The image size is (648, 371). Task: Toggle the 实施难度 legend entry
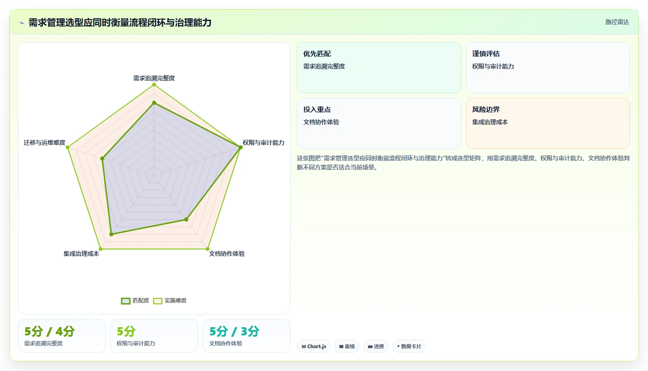tap(170, 301)
